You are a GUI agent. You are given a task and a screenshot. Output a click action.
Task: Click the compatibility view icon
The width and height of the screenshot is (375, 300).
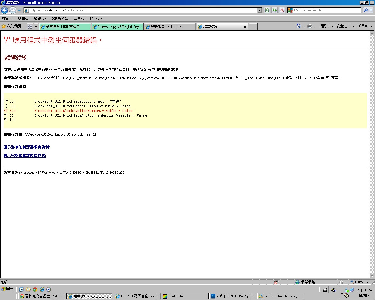click(x=267, y=10)
